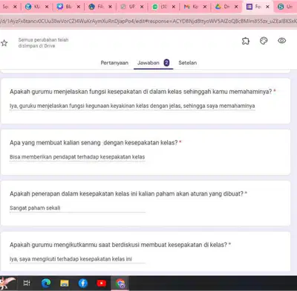Image resolution: width=297 pixels, height=291 pixels.
Task: Close the KU browser tab
Action: (x=47, y=7)
